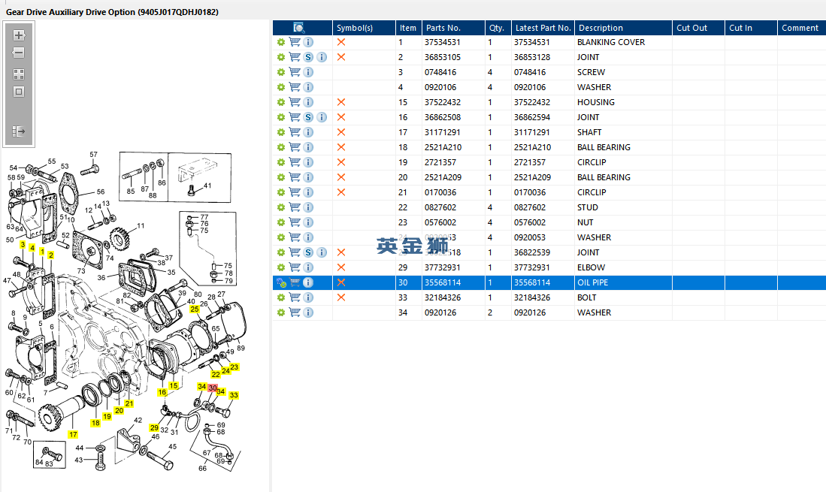
Task: Add SCREW 0748416 to the cart
Action: pos(295,72)
